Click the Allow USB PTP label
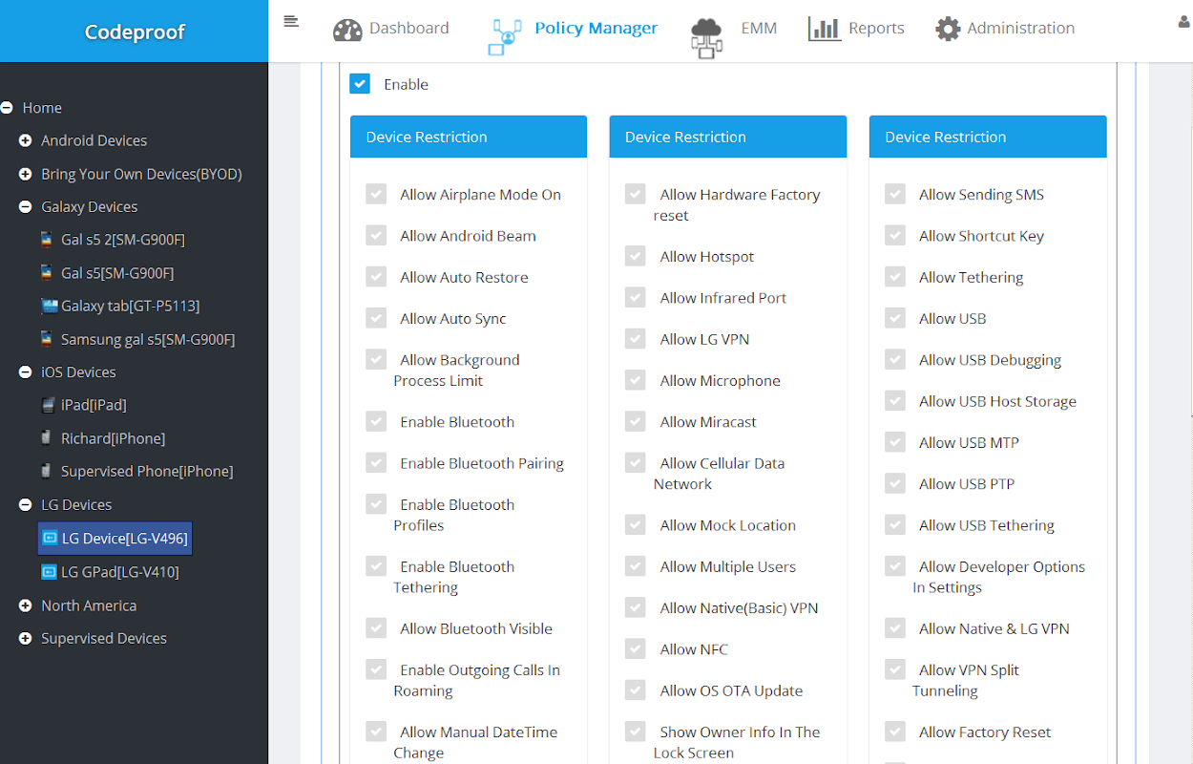 967,483
